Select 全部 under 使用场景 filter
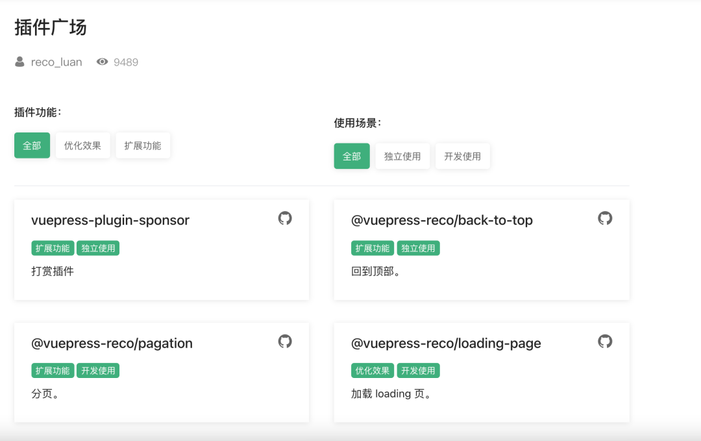Image resolution: width=701 pixels, height=441 pixels. [x=352, y=156]
